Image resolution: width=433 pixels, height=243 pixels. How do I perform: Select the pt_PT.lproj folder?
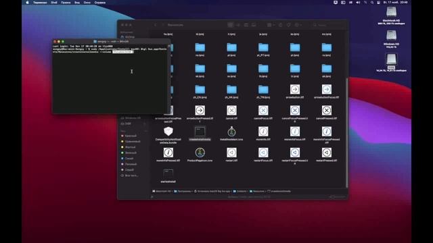tap(263, 49)
